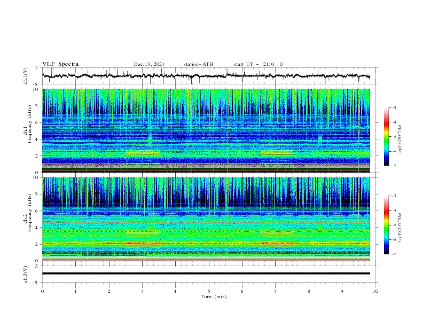The width and height of the screenshot is (423, 327).
Task: Click the 'VLF Spectra' title text
Action: tap(60, 64)
